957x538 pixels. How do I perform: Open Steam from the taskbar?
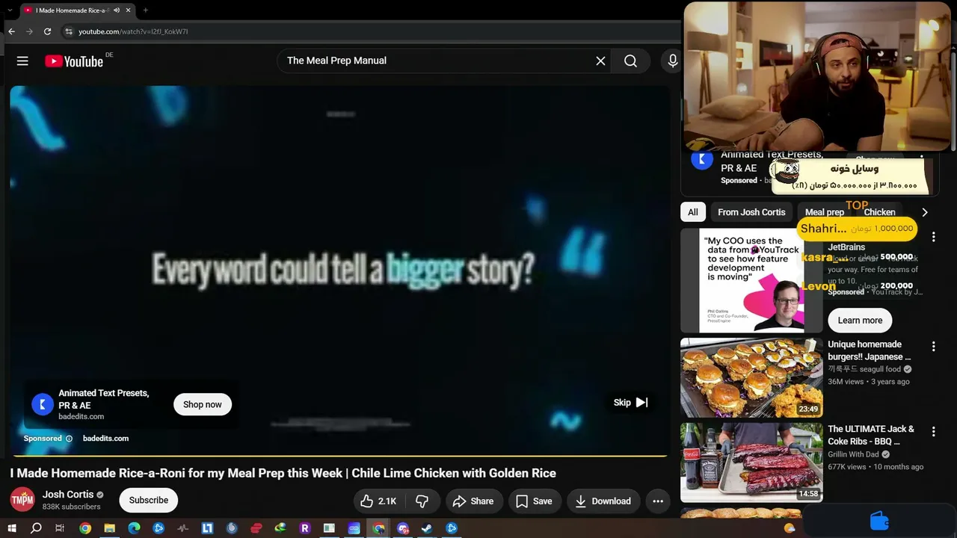pyautogui.click(x=427, y=528)
